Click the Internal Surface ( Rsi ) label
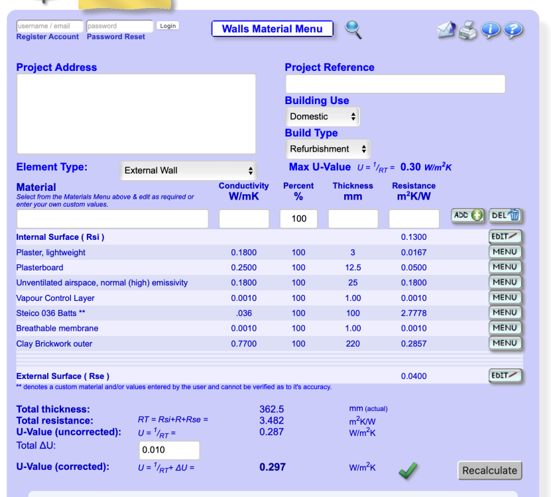 pos(60,237)
